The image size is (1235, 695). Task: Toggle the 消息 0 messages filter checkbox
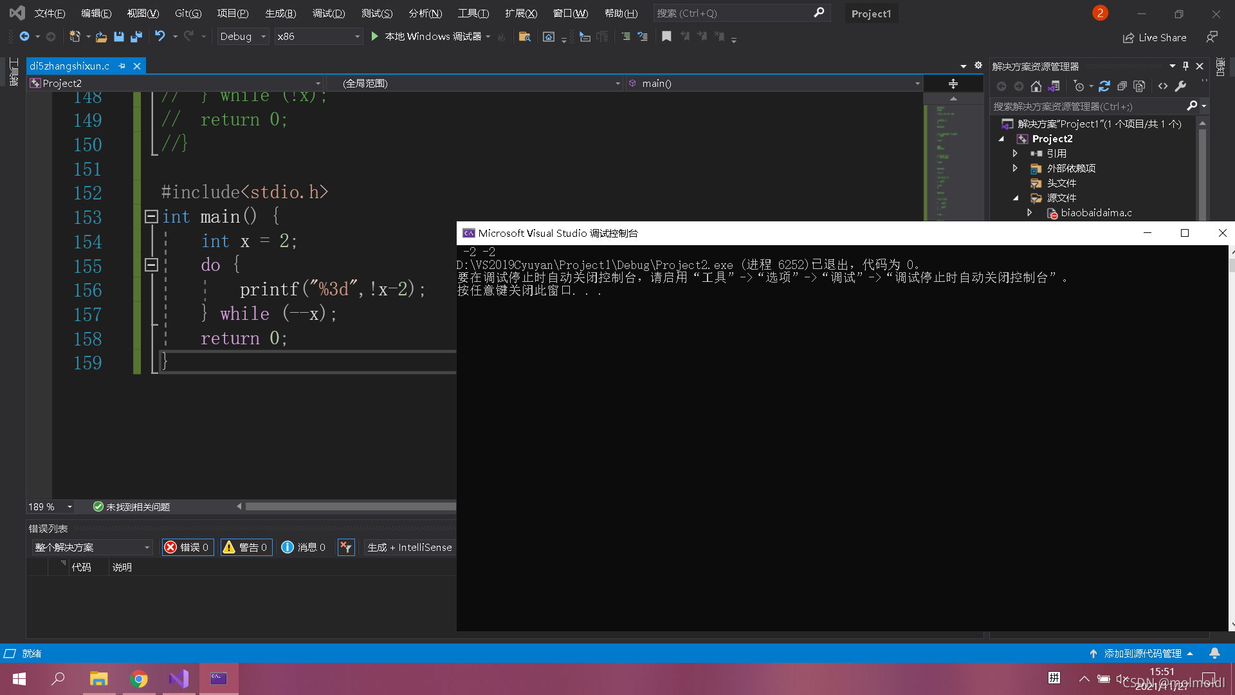304,546
